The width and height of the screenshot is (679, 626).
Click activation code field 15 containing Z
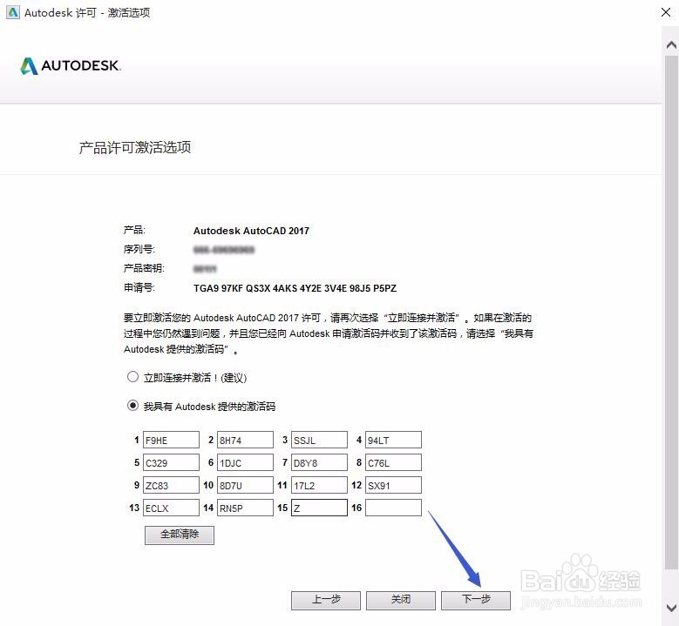pos(319,508)
